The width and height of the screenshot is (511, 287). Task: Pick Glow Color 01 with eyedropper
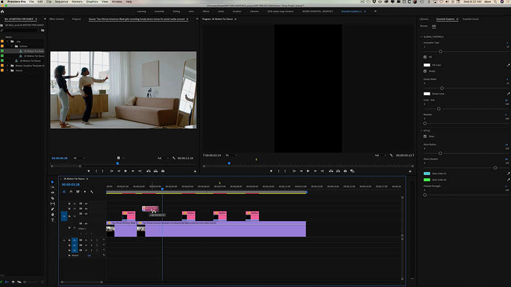click(x=508, y=174)
